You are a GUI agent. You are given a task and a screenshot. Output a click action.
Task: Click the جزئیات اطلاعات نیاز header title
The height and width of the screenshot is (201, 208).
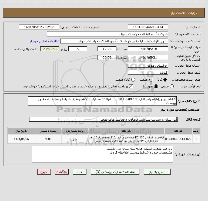184,13
